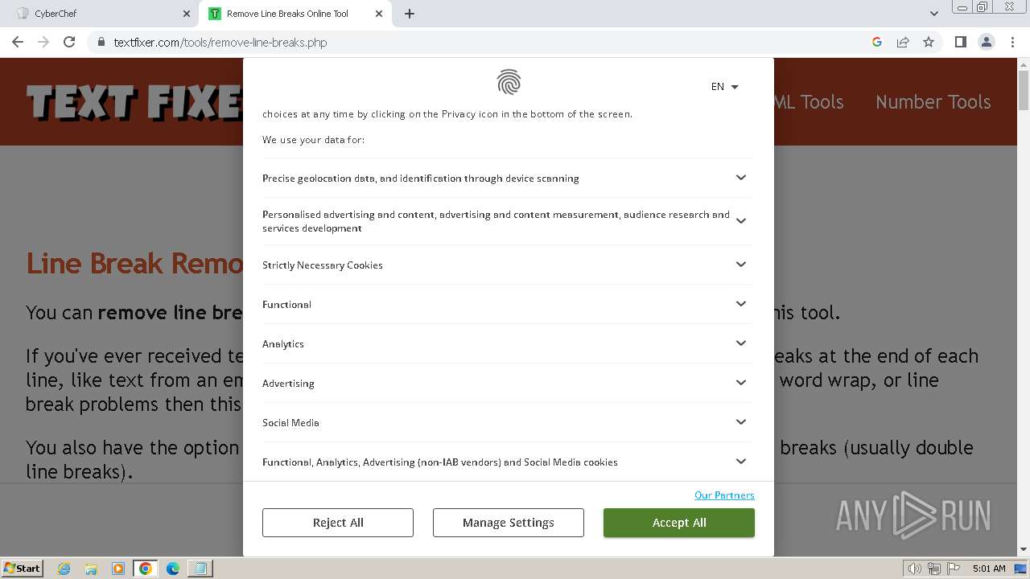Click the browser forward arrow

(x=43, y=42)
